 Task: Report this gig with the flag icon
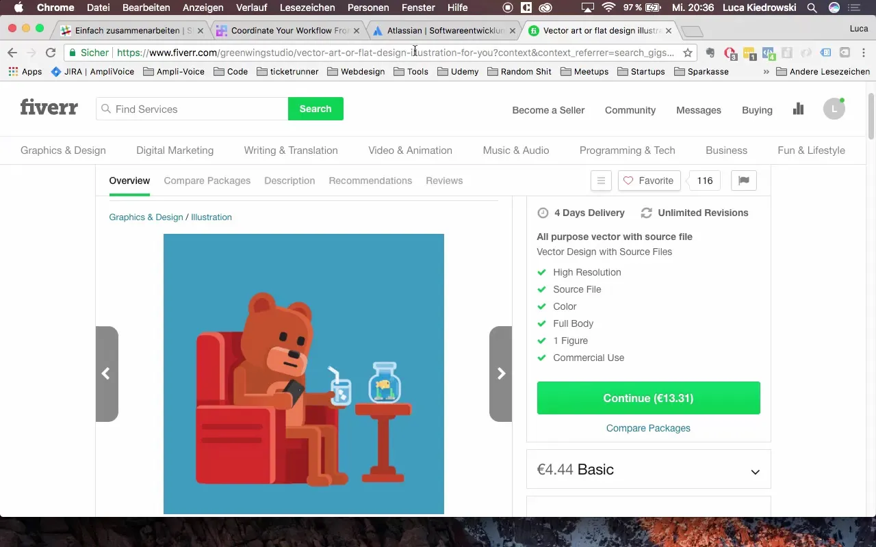pos(744,181)
